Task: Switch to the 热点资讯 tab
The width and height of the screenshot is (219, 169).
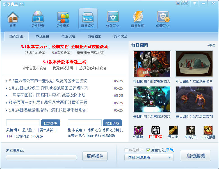Action: click(x=16, y=36)
